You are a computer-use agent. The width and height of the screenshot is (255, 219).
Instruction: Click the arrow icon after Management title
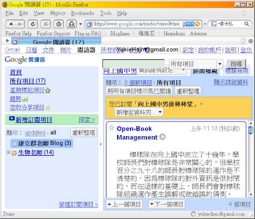(162, 137)
